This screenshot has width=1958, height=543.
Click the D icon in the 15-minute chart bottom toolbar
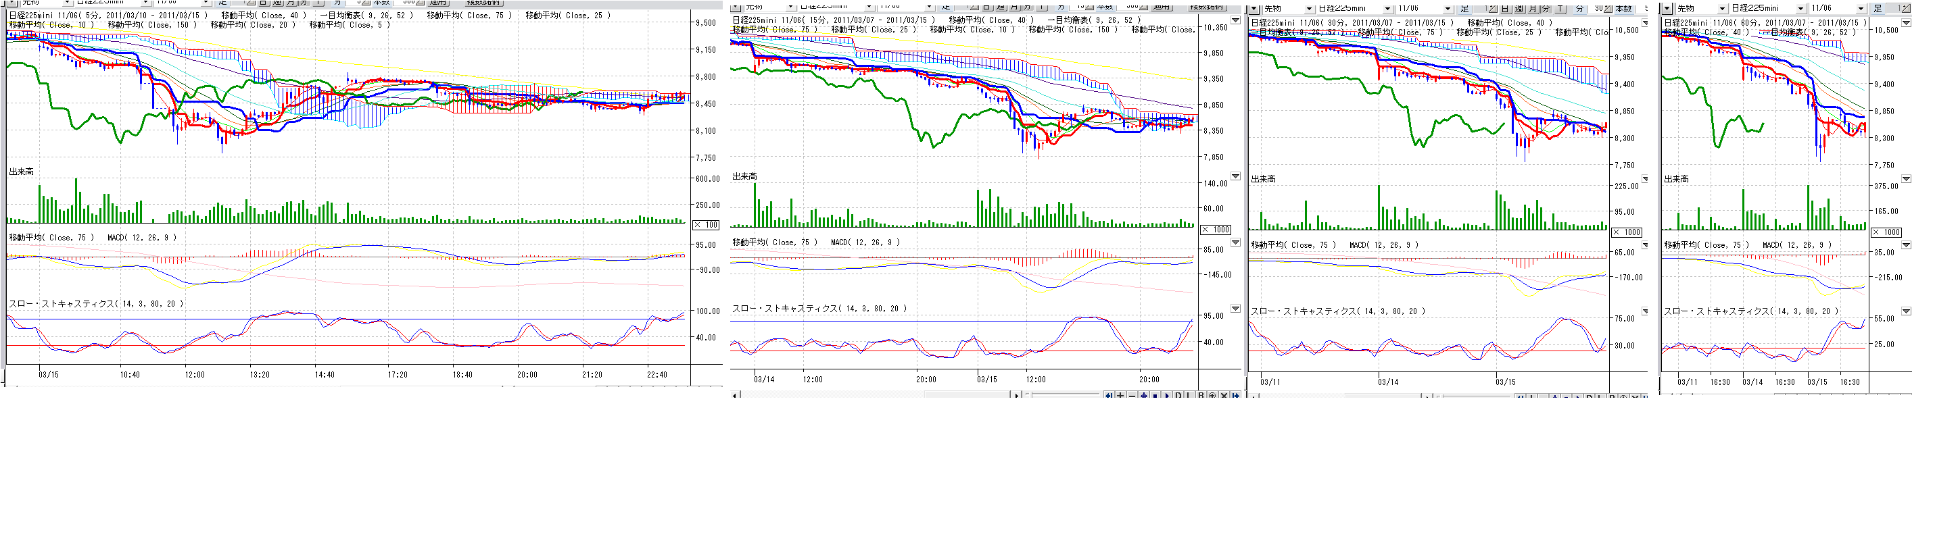pos(1178,396)
